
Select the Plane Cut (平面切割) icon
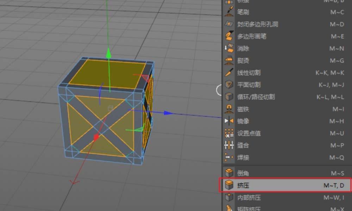pyautogui.click(x=230, y=85)
